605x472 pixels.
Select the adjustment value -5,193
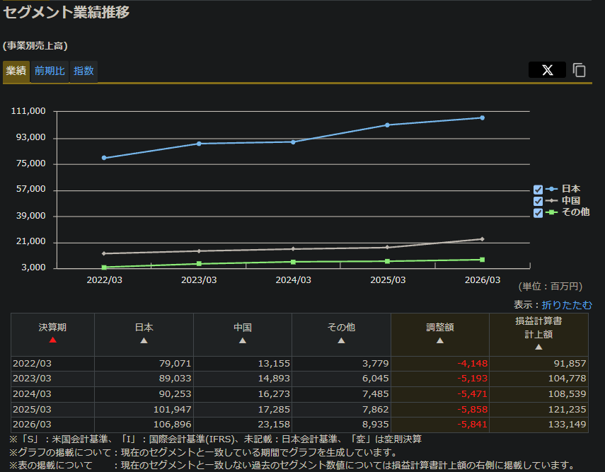pyautogui.click(x=472, y=379)
